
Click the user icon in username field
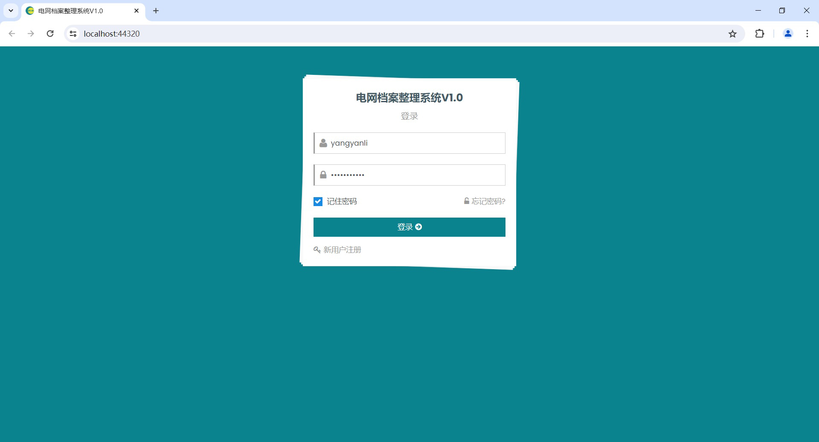click(323, 143)
